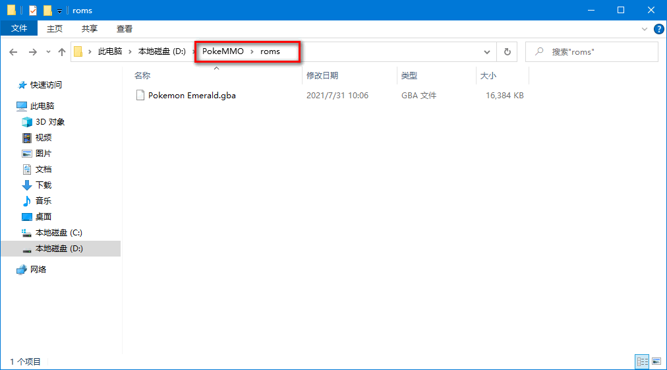Switch to details view layout

tap(642, 361)
